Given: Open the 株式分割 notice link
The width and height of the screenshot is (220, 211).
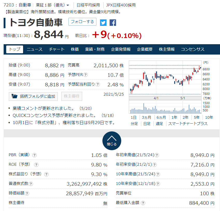Looking at the screenshot, I should pos(64,123).
